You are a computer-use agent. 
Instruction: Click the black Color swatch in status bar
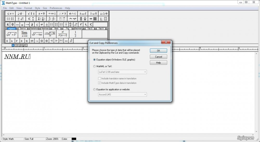74,139
